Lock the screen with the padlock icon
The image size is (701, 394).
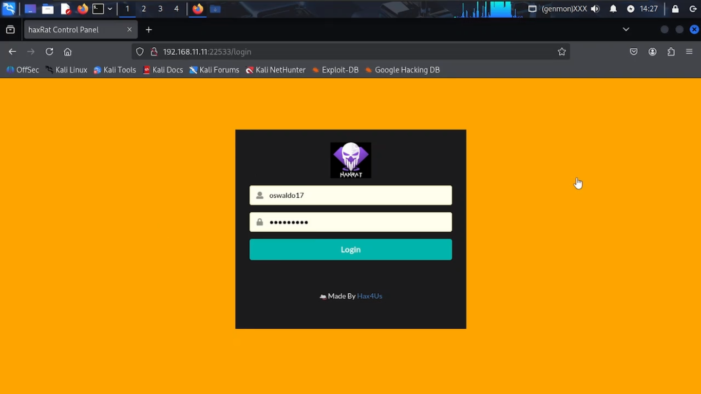[x=675, y=9]
